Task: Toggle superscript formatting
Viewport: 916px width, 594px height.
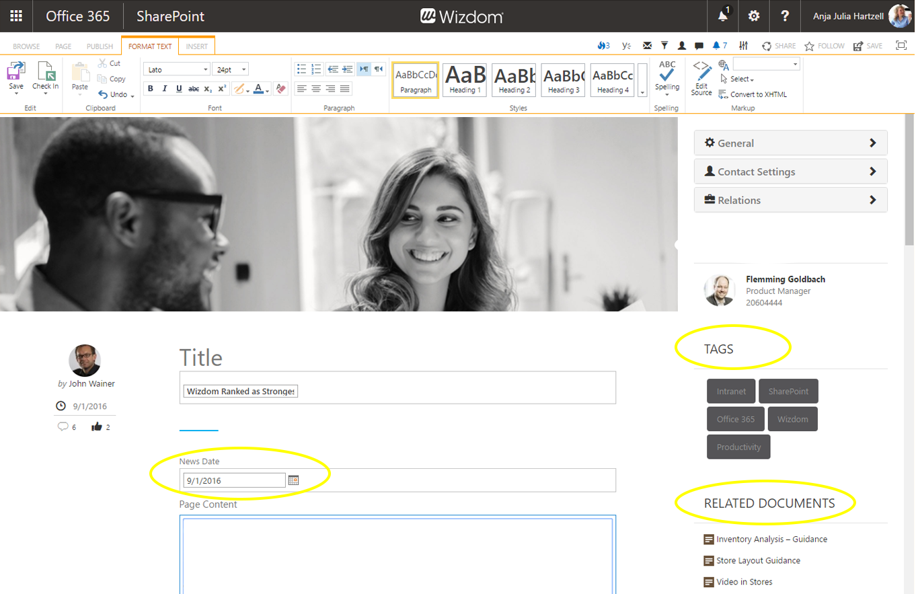Action: pos(222,89)
